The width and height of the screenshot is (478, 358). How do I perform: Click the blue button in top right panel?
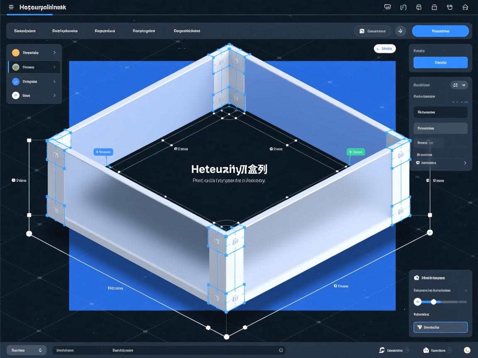(x=440, y=63)
